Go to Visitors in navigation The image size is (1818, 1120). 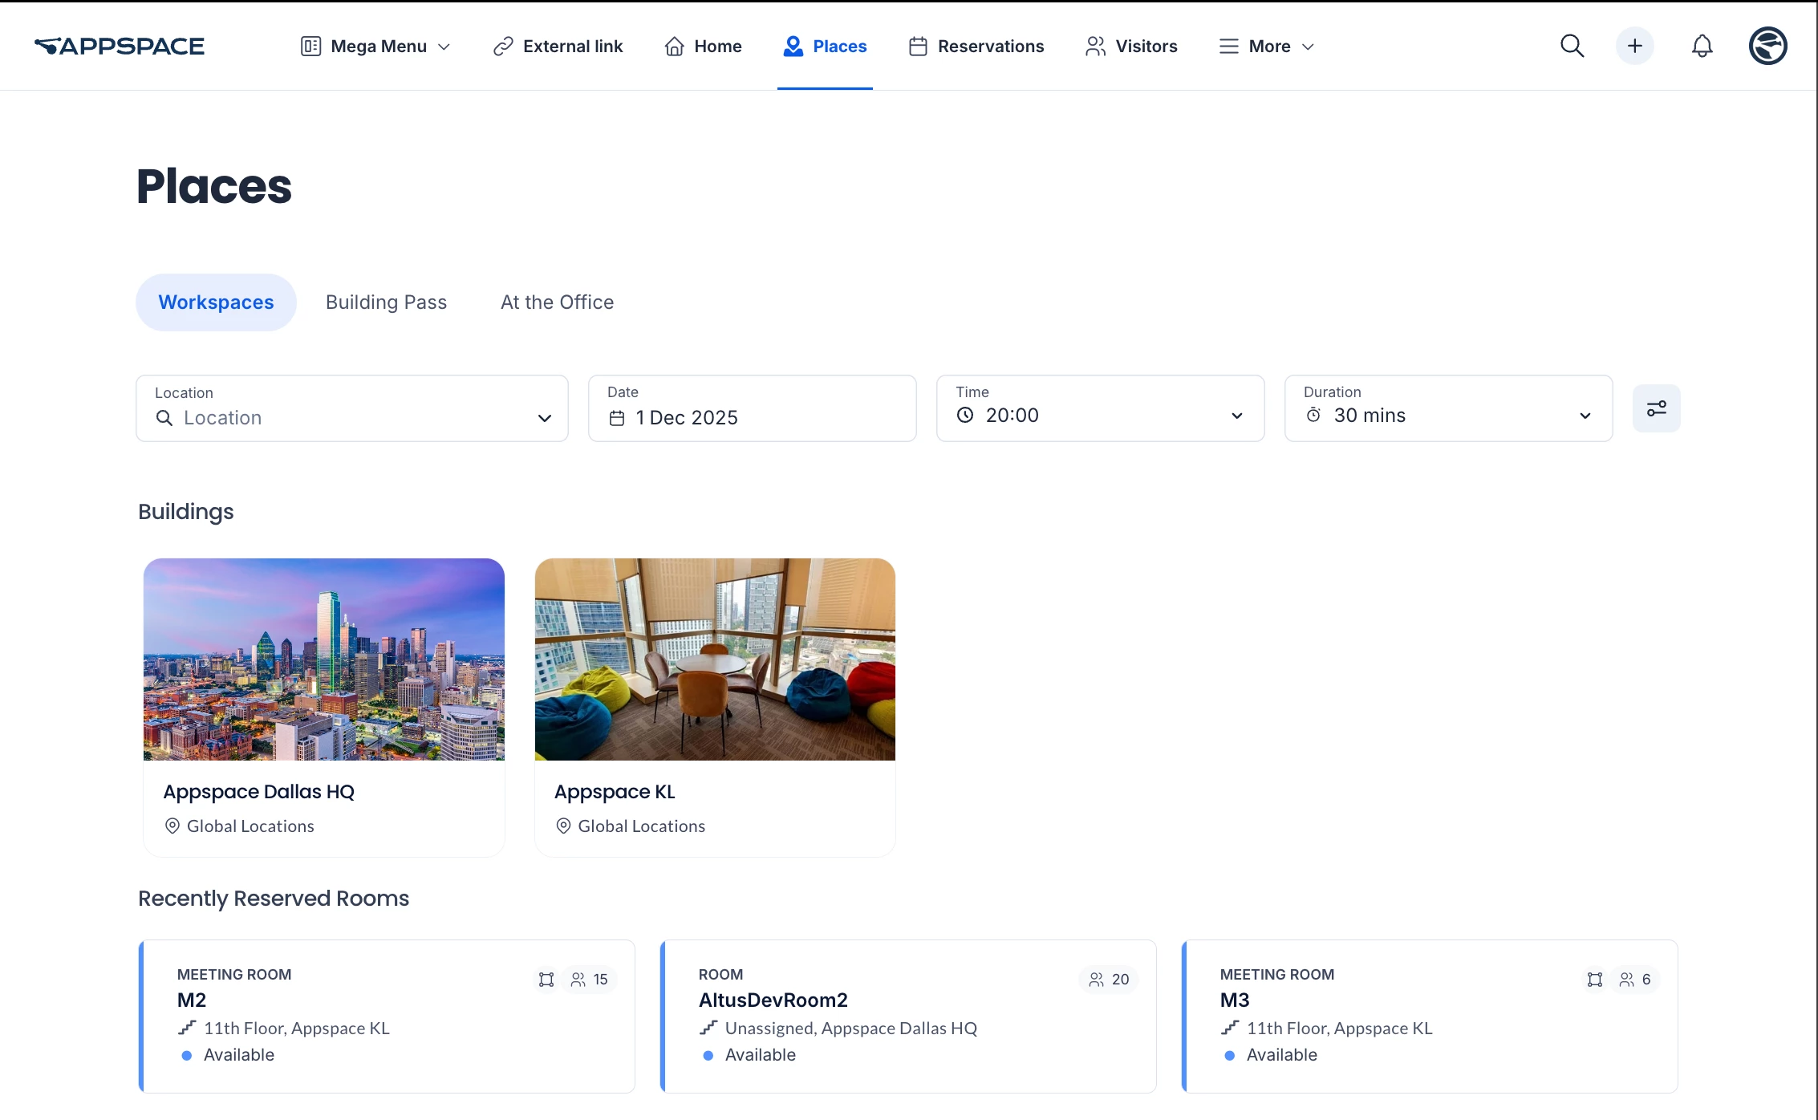click(1131, 47)
